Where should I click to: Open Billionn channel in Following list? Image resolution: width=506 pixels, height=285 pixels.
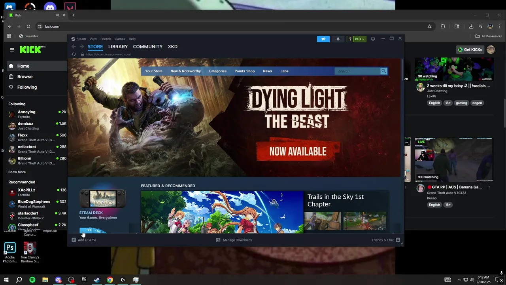click(37, 161)
